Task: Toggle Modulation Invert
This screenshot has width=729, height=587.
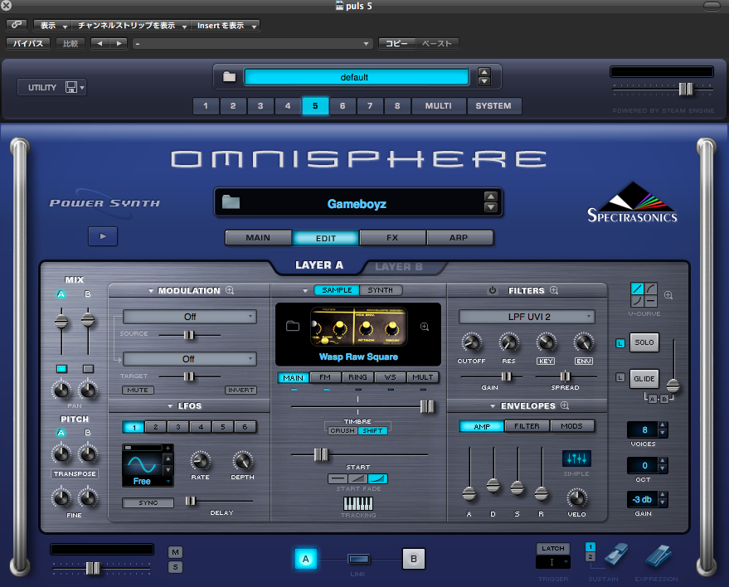Action: click(241, 390)
